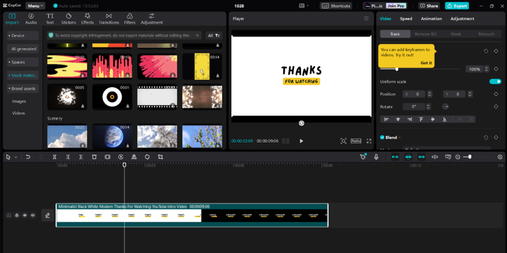The height and width of the screenshot is (253, 507).
Task: Click the delete clip trash icon
Action: click(x=94, y=157)
